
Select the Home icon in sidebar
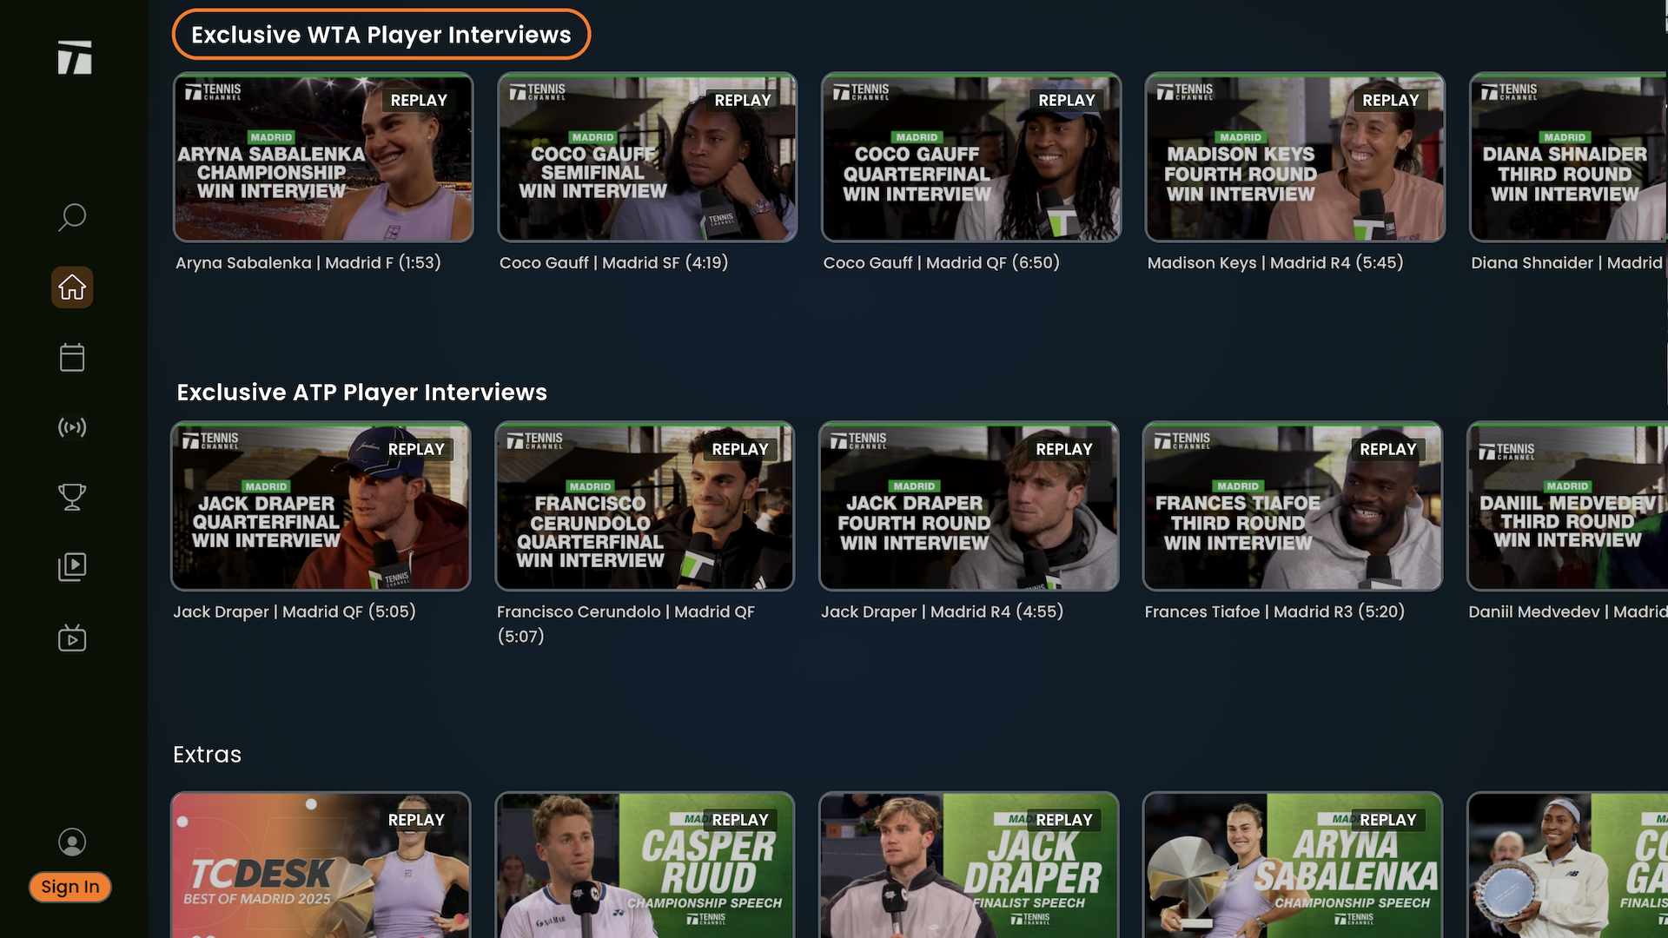coord(71,287)
